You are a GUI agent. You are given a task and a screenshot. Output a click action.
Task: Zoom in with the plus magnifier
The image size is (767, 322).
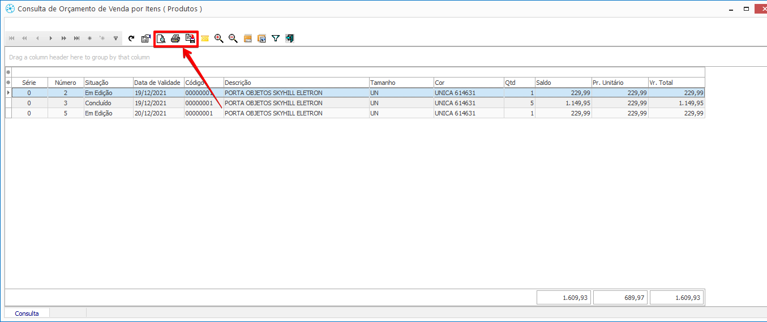[x=218, y=38]
